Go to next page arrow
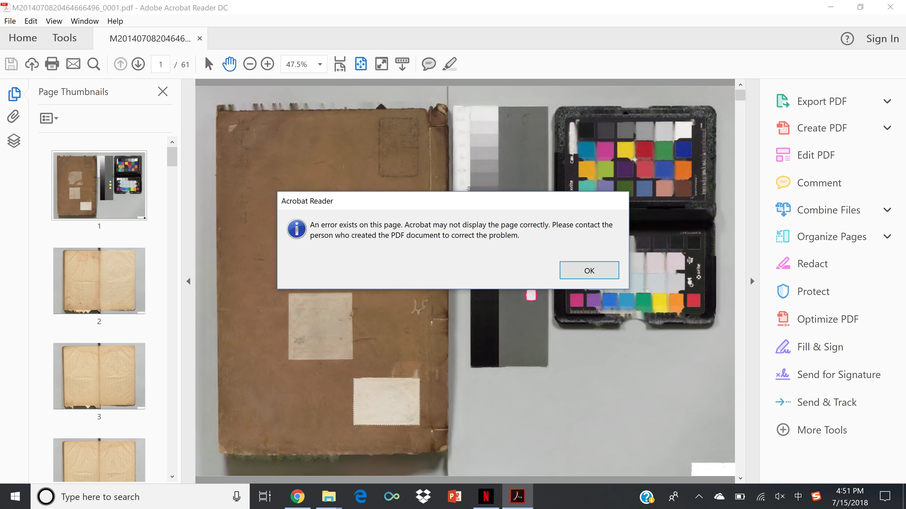Viewport: 906px width, 509px height. click(138, 64)
